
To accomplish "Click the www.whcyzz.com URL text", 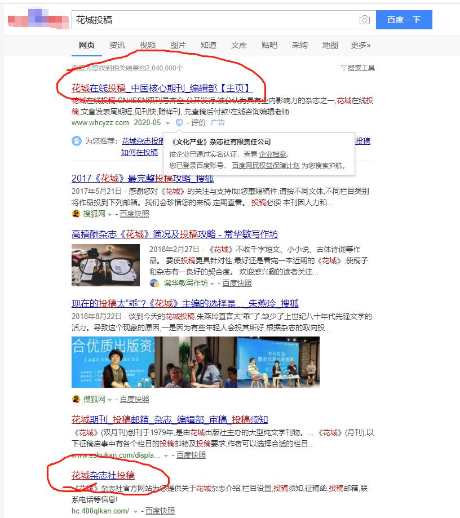I will tap(100, 122).
